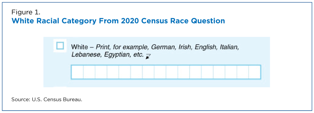314x113 pixels.
Task: Click the 'Figure 1.' label
Action: click(26, 12)
